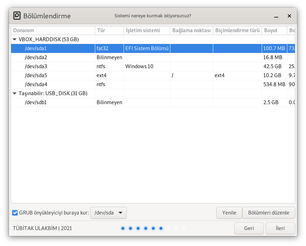Sort by the Tür column header
This screenshot has width=306, height=246.
[109, 30]
